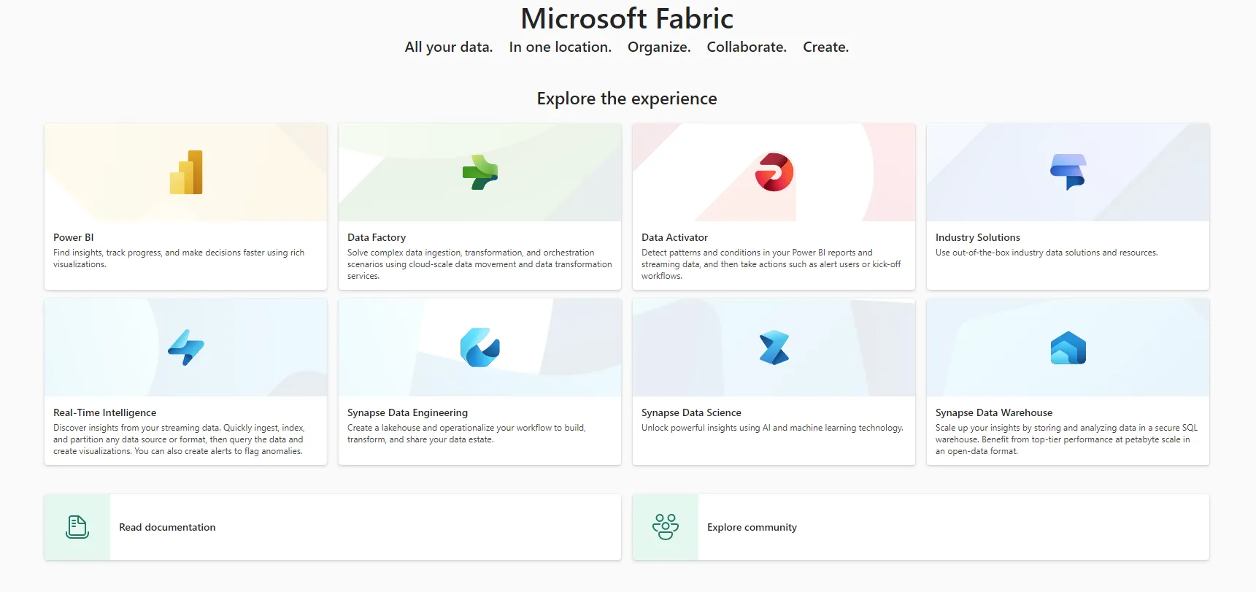
Task: Select the Synapse Data Engineering title
Action: tap(407, 412)
